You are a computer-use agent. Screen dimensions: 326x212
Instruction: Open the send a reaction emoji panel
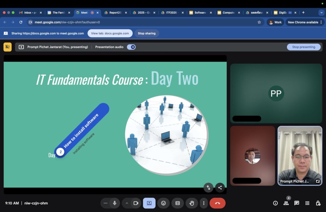[163, 203]
